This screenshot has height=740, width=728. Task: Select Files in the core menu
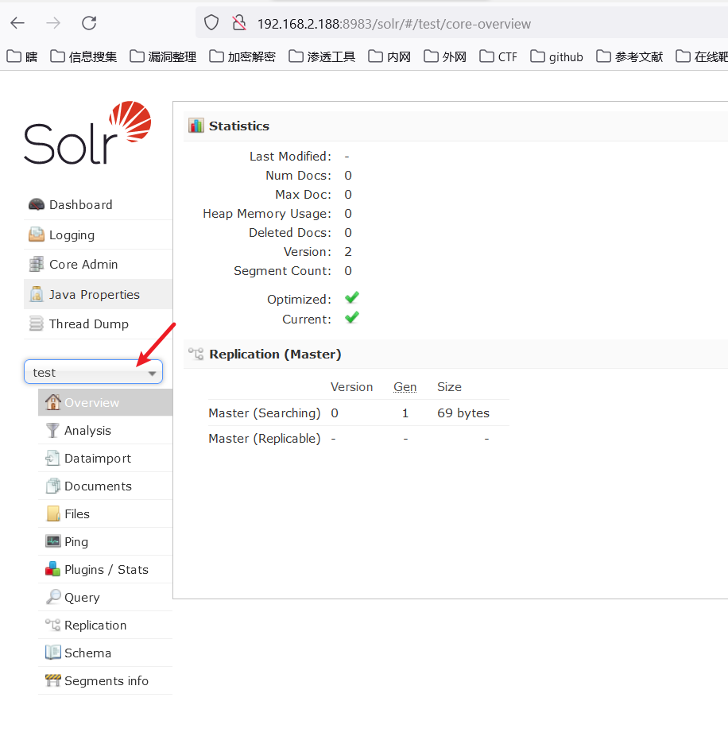76,513
